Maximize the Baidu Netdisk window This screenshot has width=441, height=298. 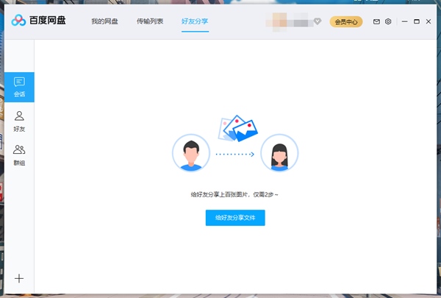coord(417,21)
